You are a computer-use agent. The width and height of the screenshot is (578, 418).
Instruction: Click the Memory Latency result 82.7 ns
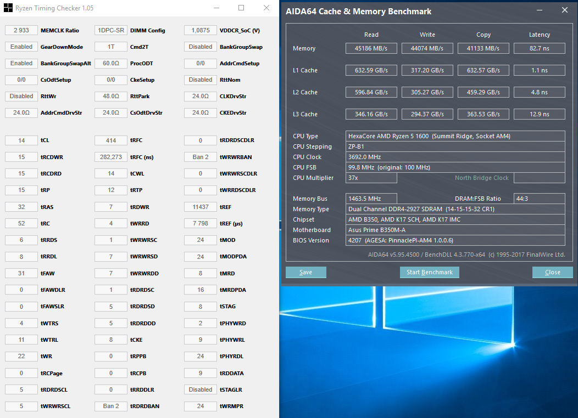pos(540,48)
